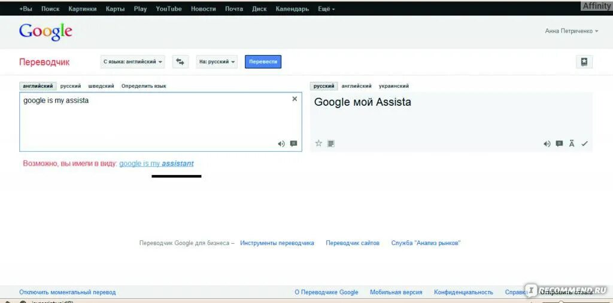Open 'Мобильная версия' footer link
Viewport: 613px width, 303px height.
click(396, 292)
